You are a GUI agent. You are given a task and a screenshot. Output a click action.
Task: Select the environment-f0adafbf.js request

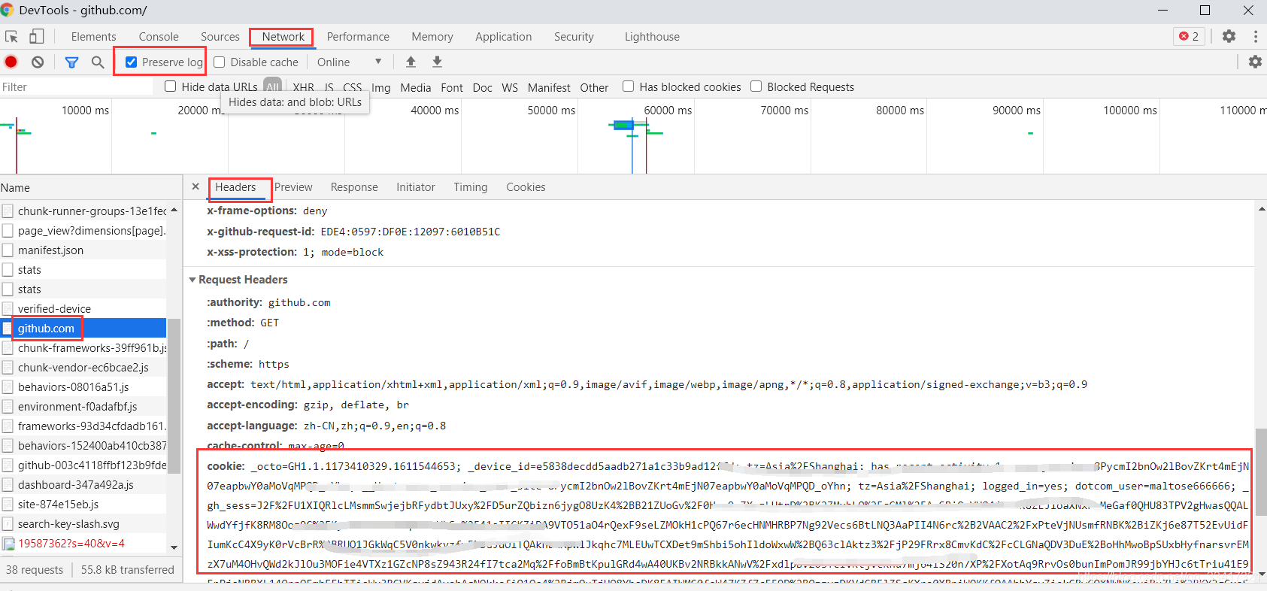click(x=83, y=406)
